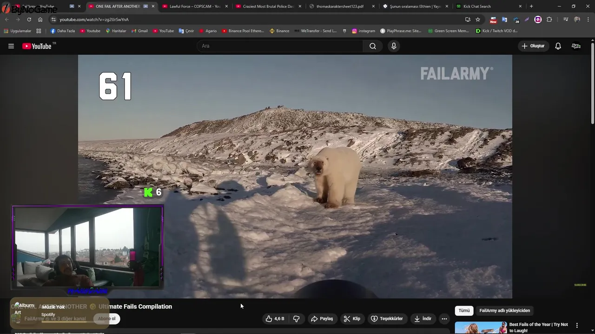The height and width of the screenshot is (334, 595).
Task: Open Agario bookmark
Action: point(208,31)
